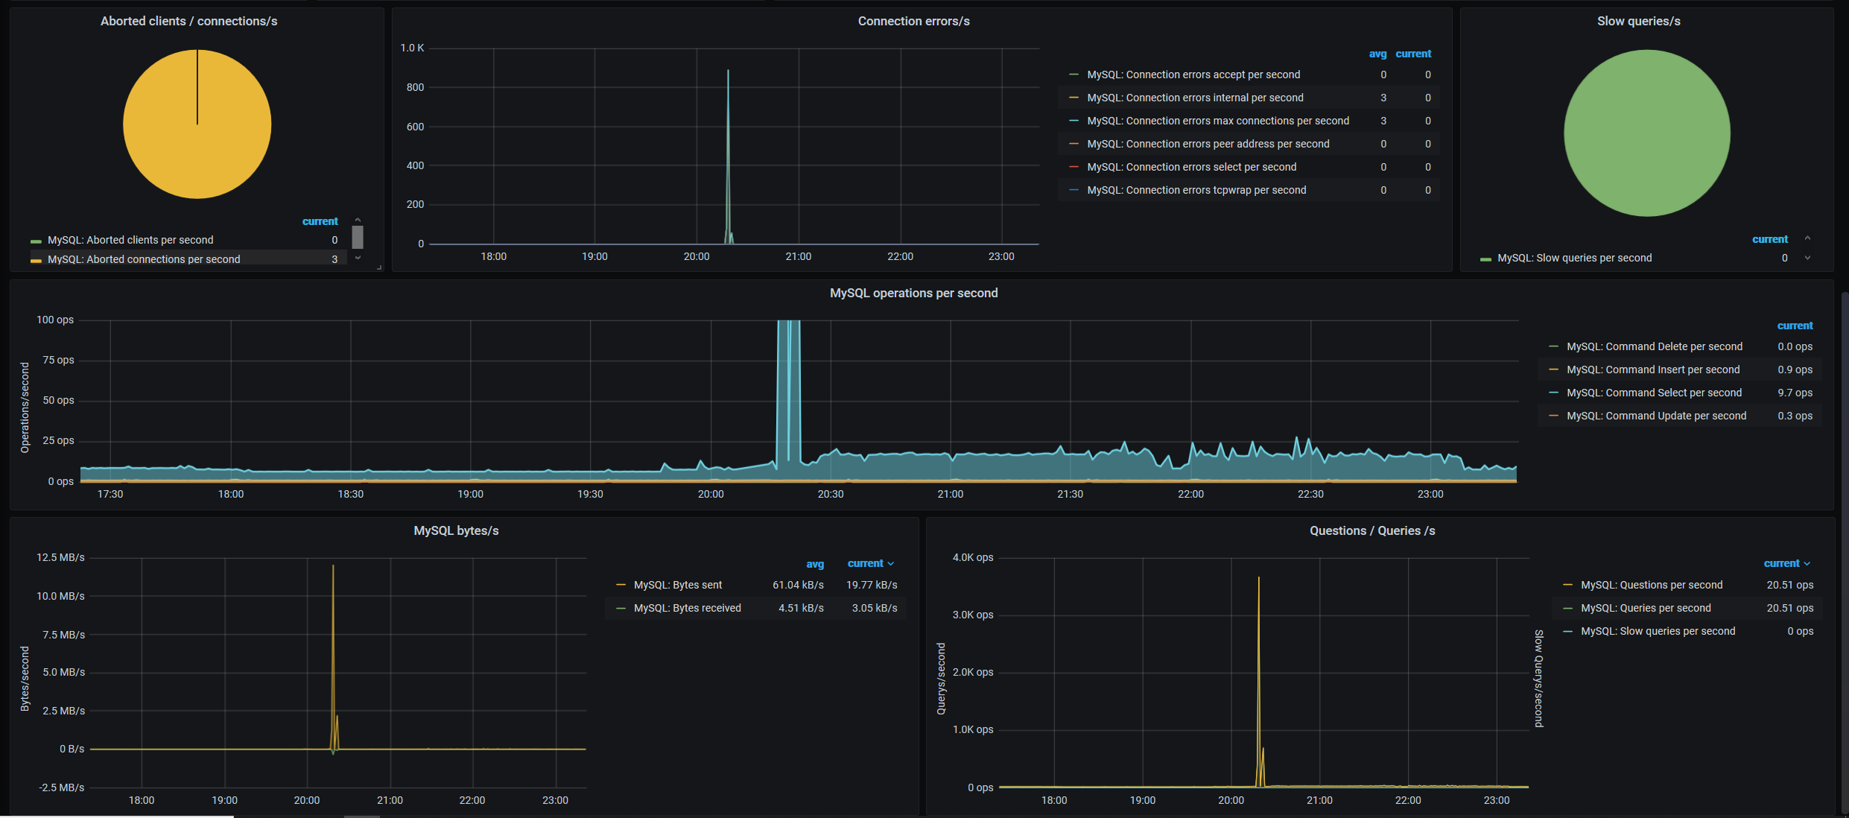This screenshot has width=1849, height=818.
Task: Open 'Connection errors/s' panel title menu
Action: pos(913,22)
